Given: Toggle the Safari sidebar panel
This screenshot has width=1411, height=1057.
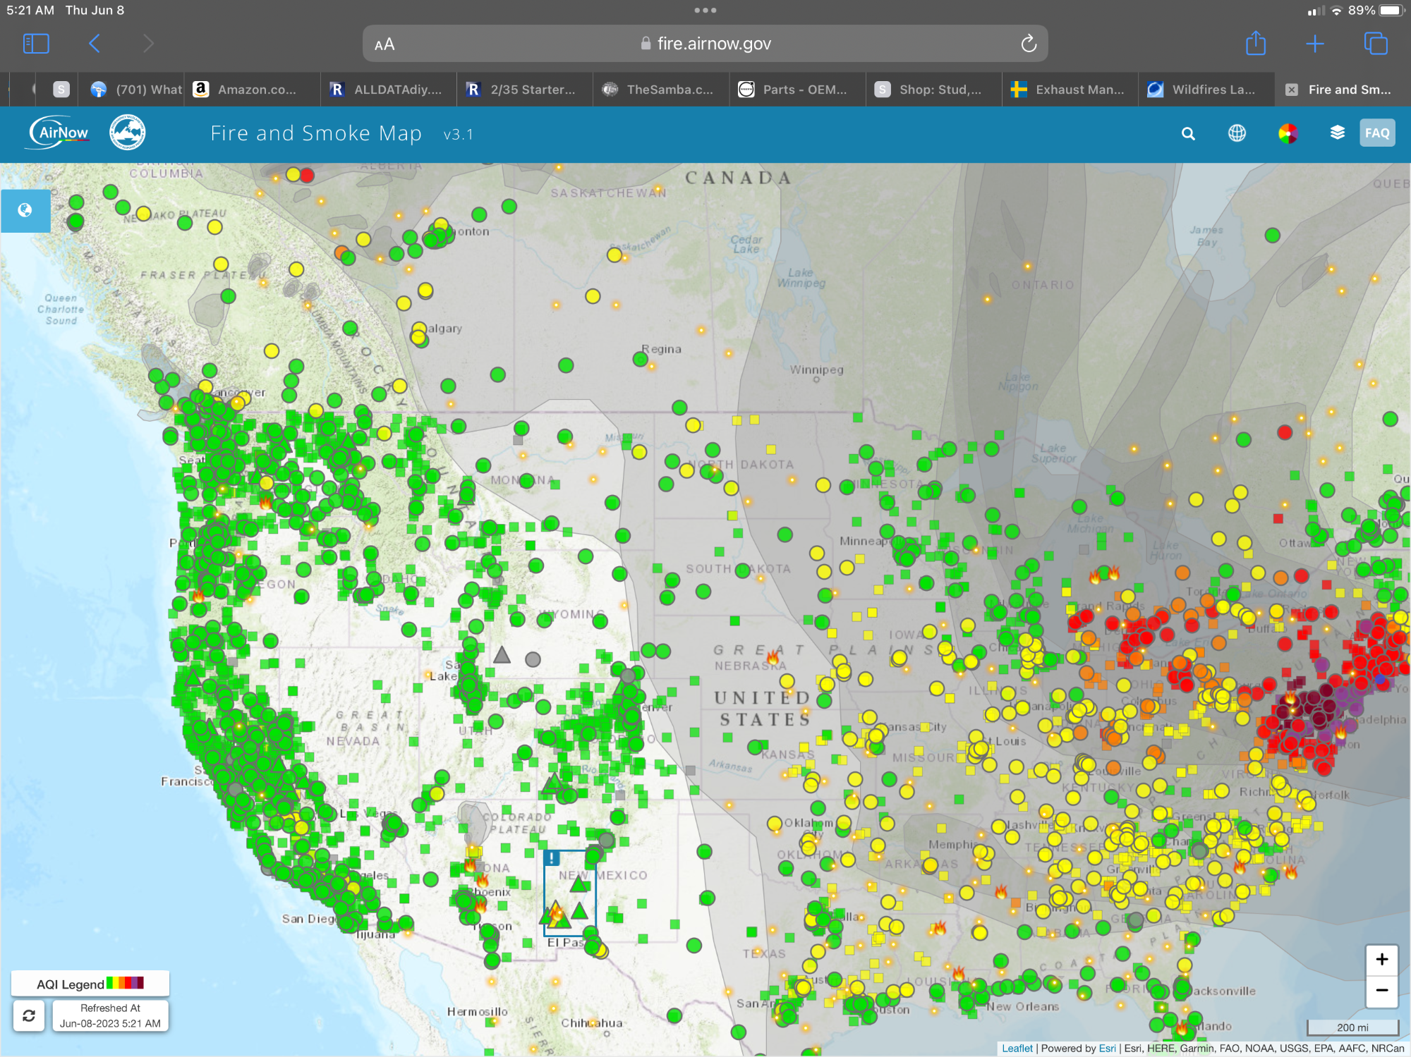Looking at the screenshot, I should pos(36,44).
